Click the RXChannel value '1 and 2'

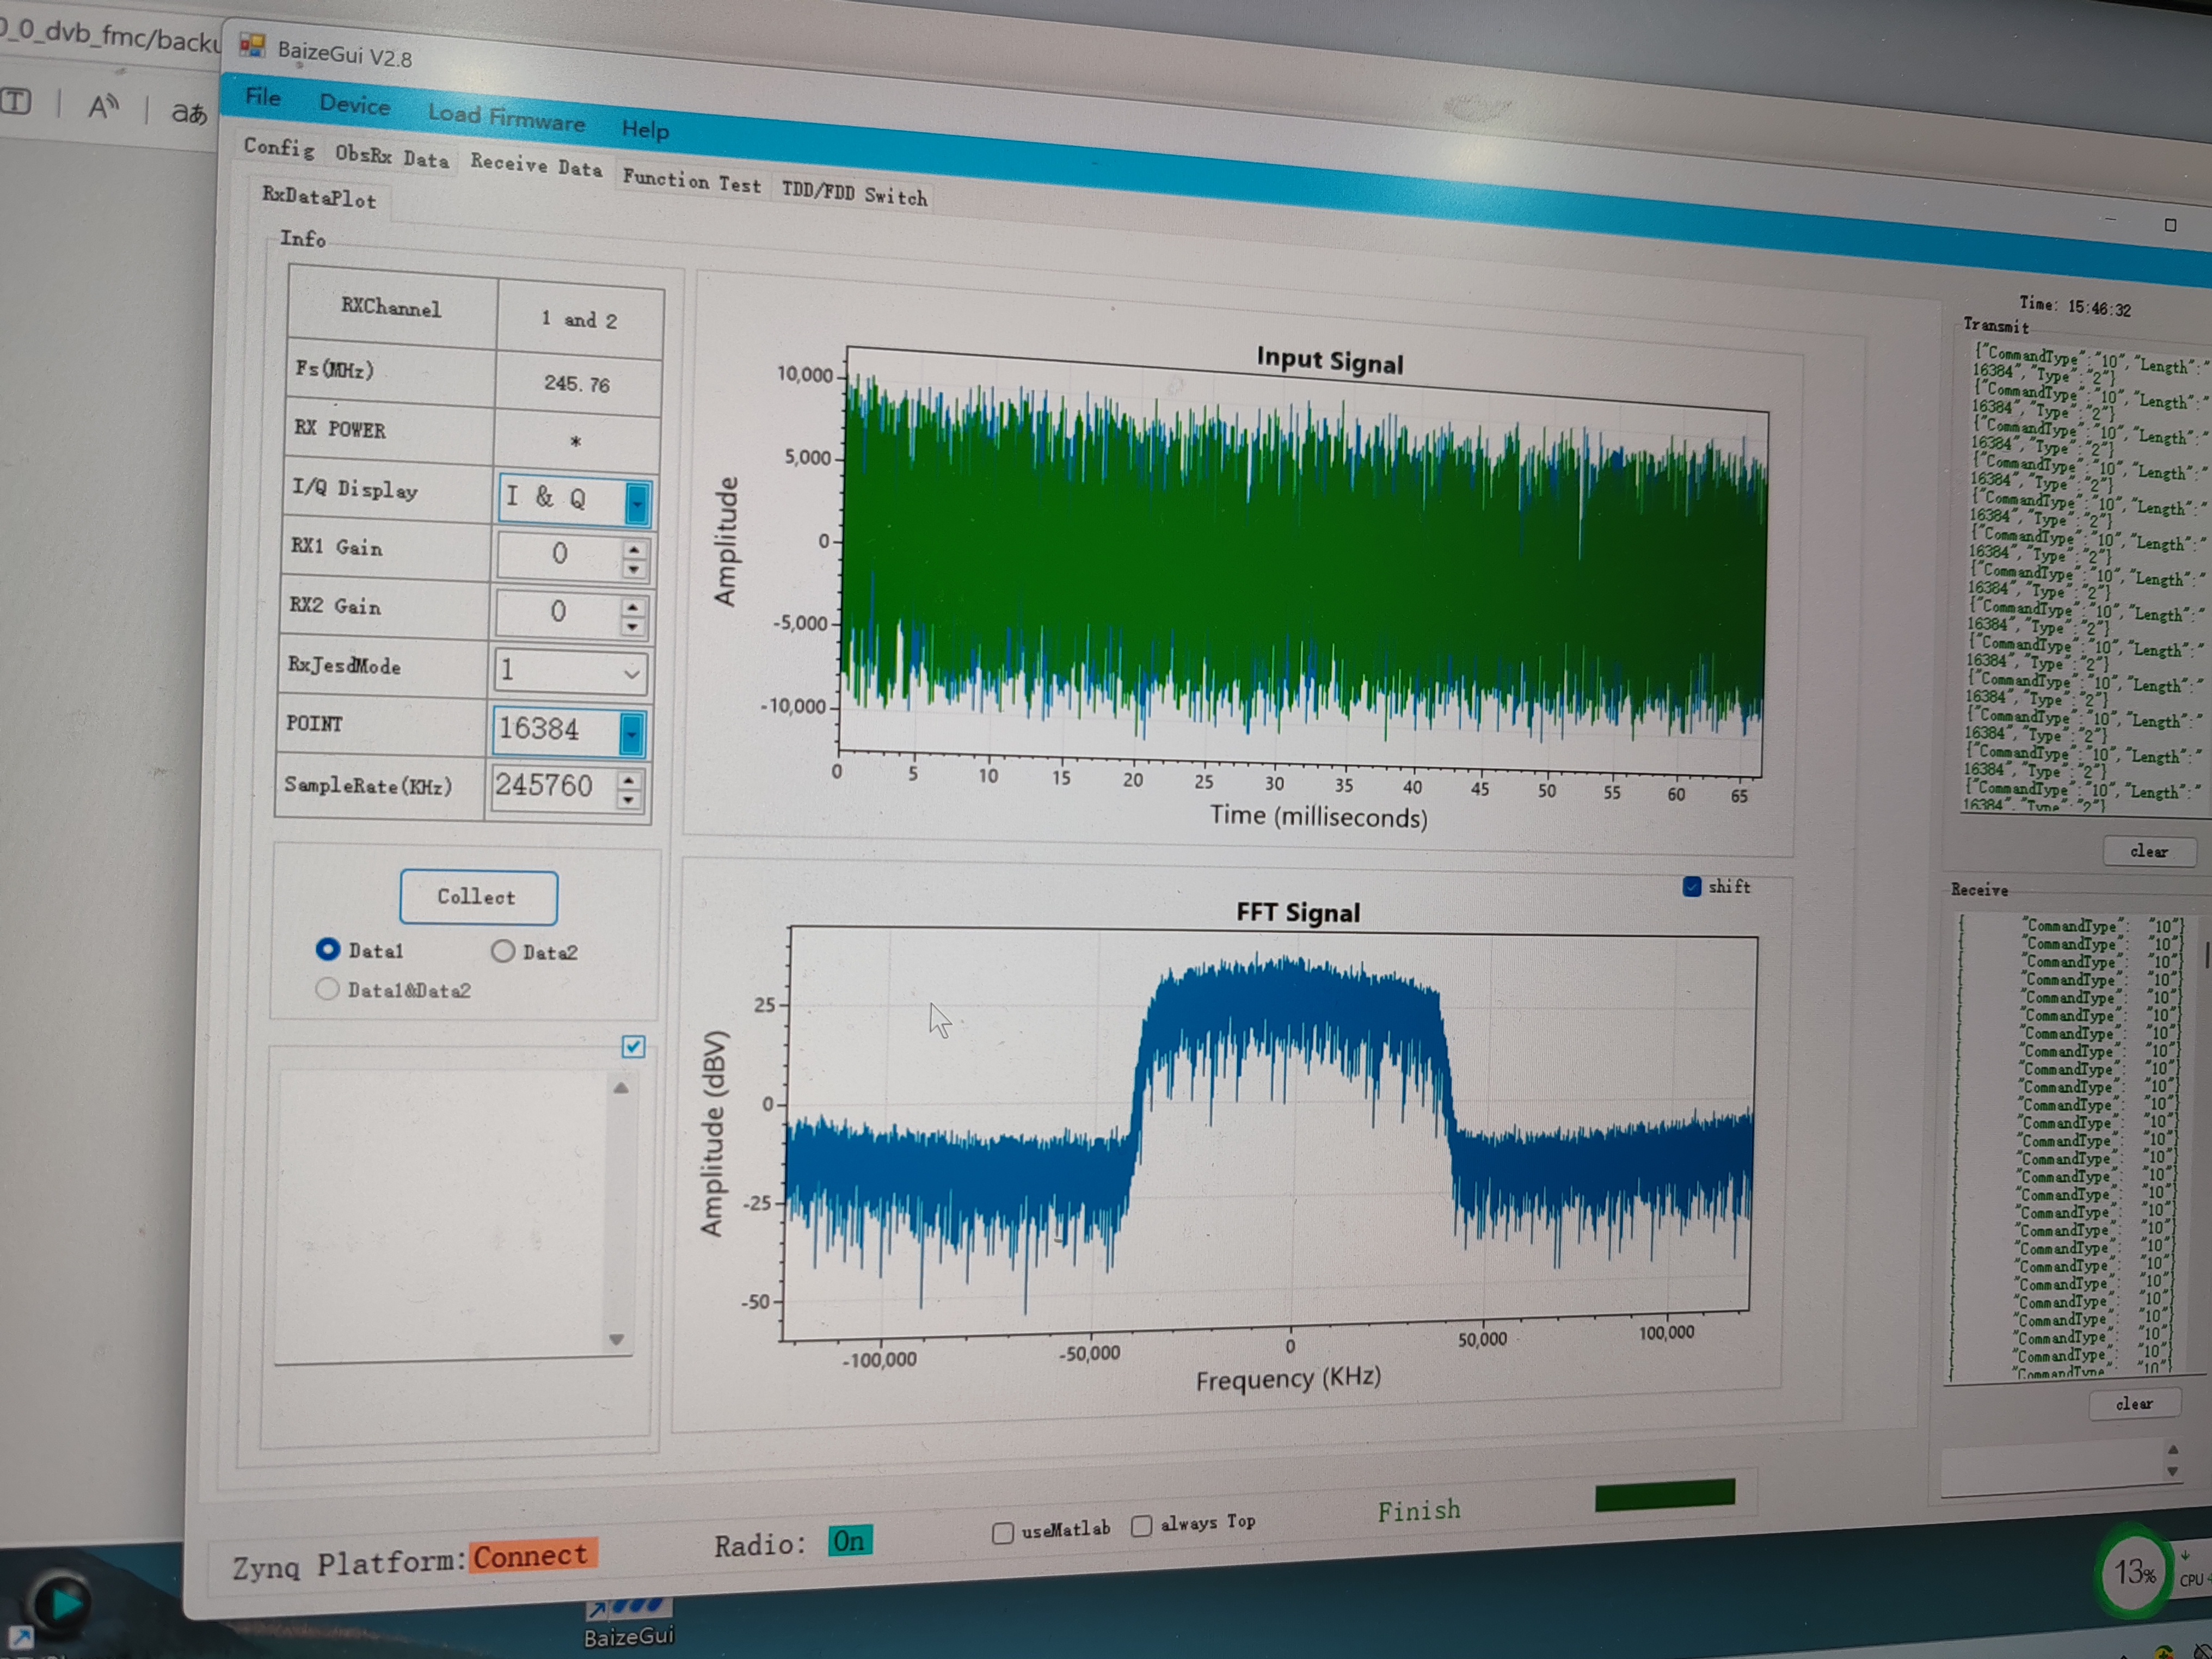click(x=580, y=320)
